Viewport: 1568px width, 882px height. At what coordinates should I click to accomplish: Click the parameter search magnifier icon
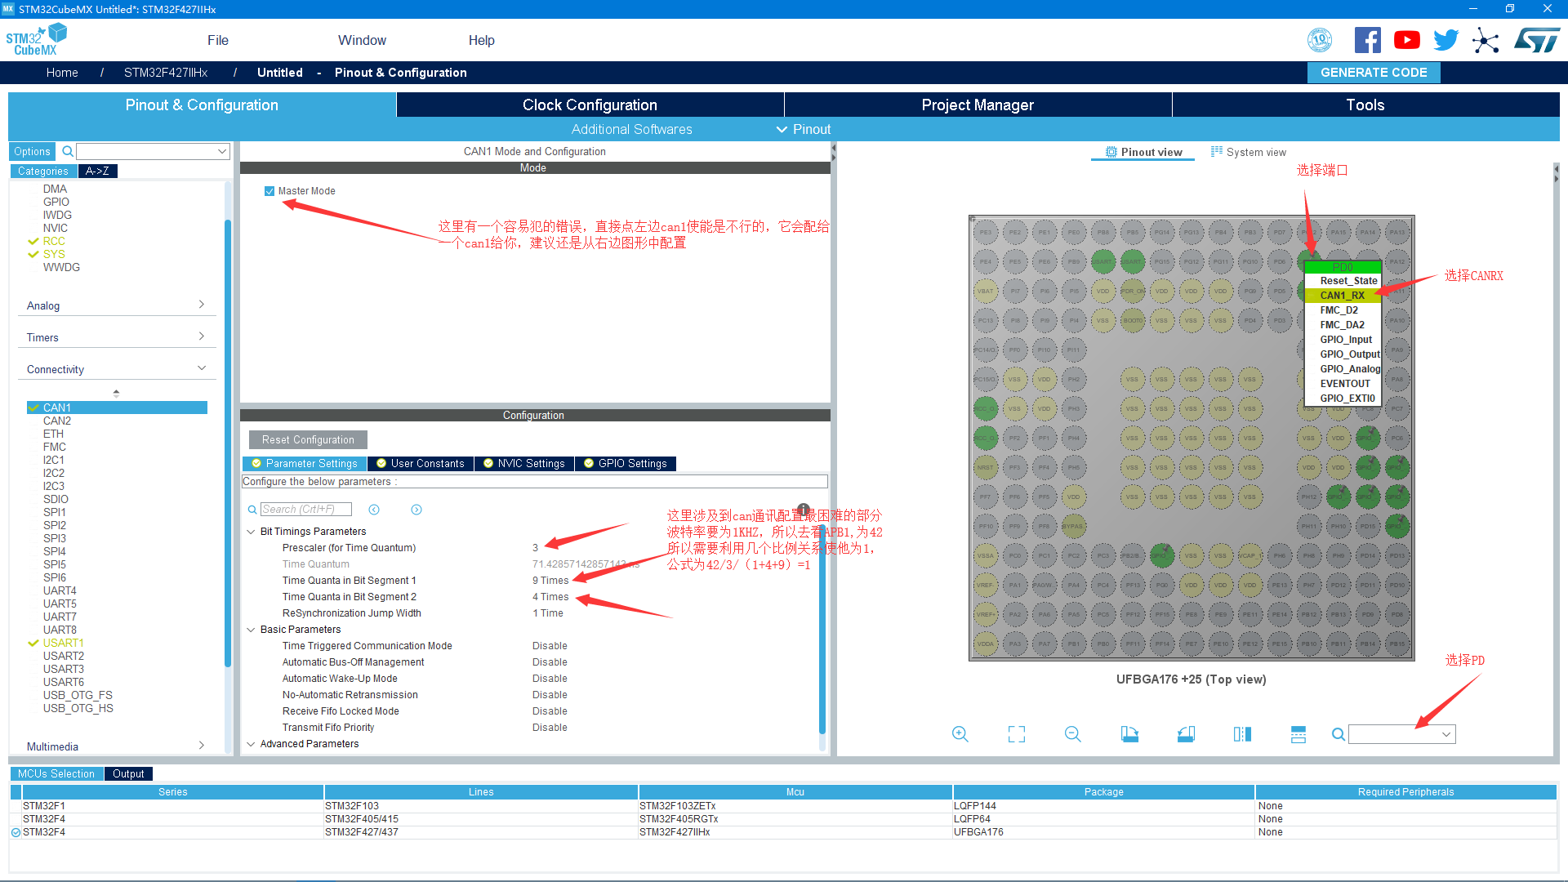tap(252, 510)
